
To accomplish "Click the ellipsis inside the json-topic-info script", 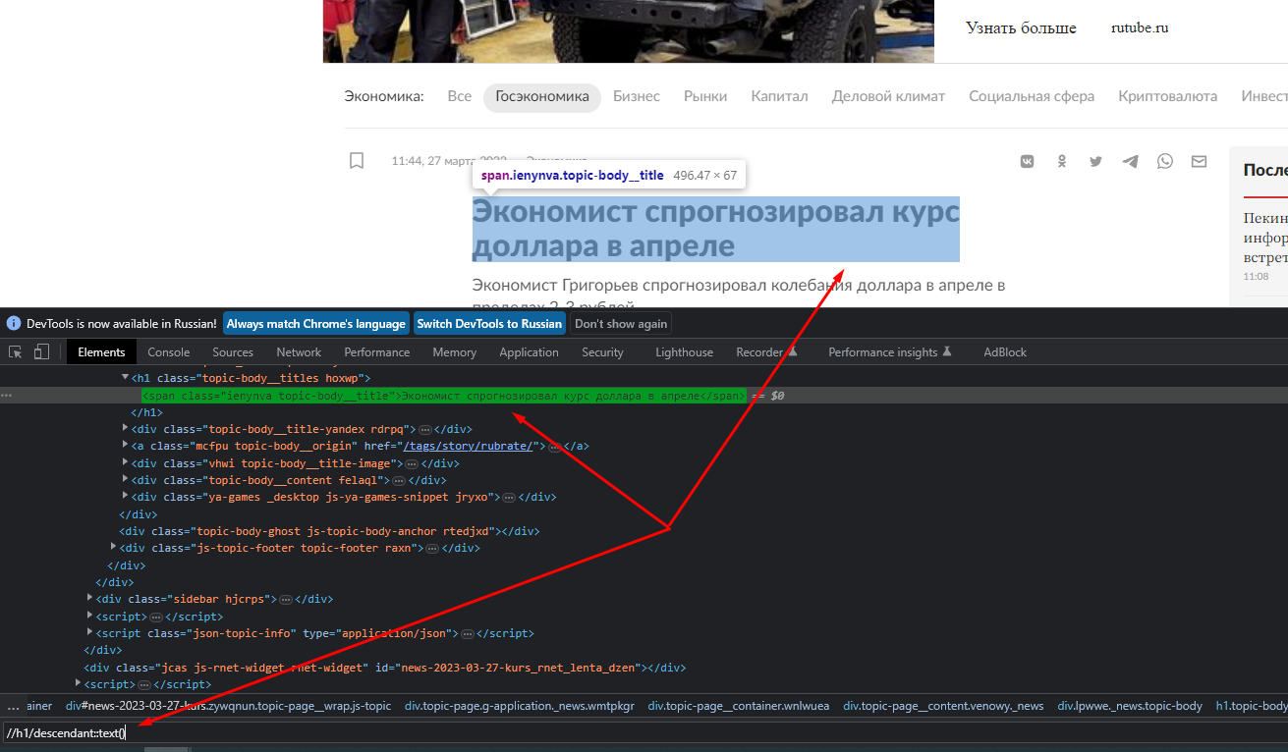I will coord(468,633).
